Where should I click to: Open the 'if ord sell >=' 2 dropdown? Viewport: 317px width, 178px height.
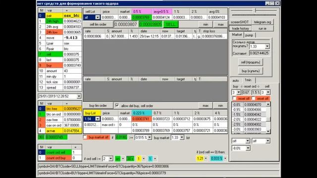(110, 159)
